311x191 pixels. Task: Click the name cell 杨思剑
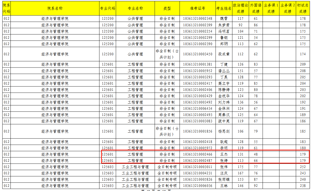click(224, 131)
